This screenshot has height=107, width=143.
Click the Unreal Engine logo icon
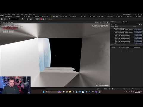pos(2,15)
